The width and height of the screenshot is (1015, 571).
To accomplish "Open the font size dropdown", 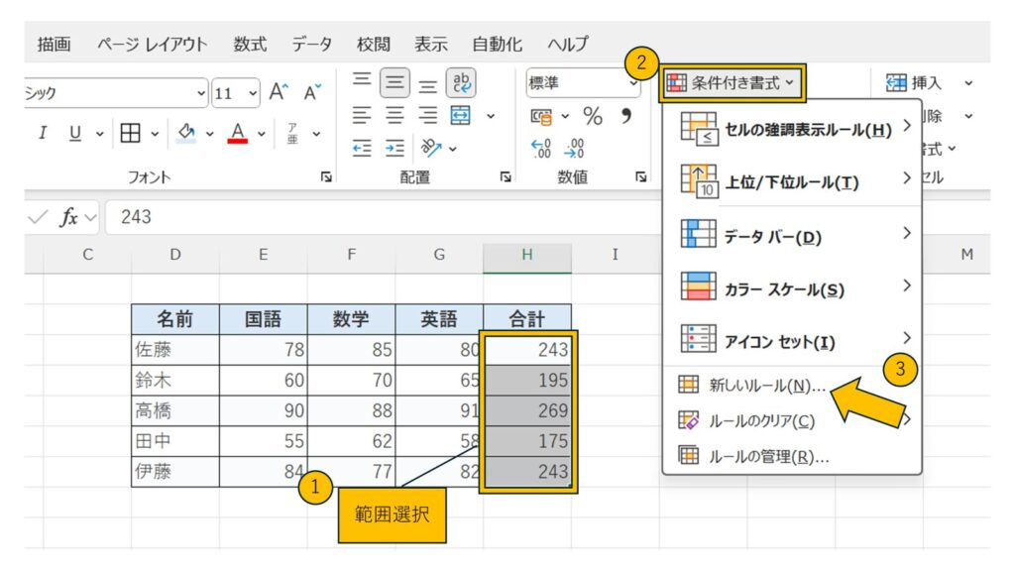I will click(252, 94).
